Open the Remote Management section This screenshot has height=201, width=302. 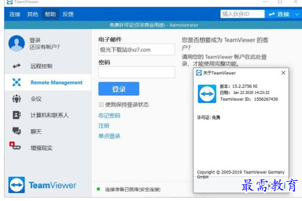click(48, 82)
